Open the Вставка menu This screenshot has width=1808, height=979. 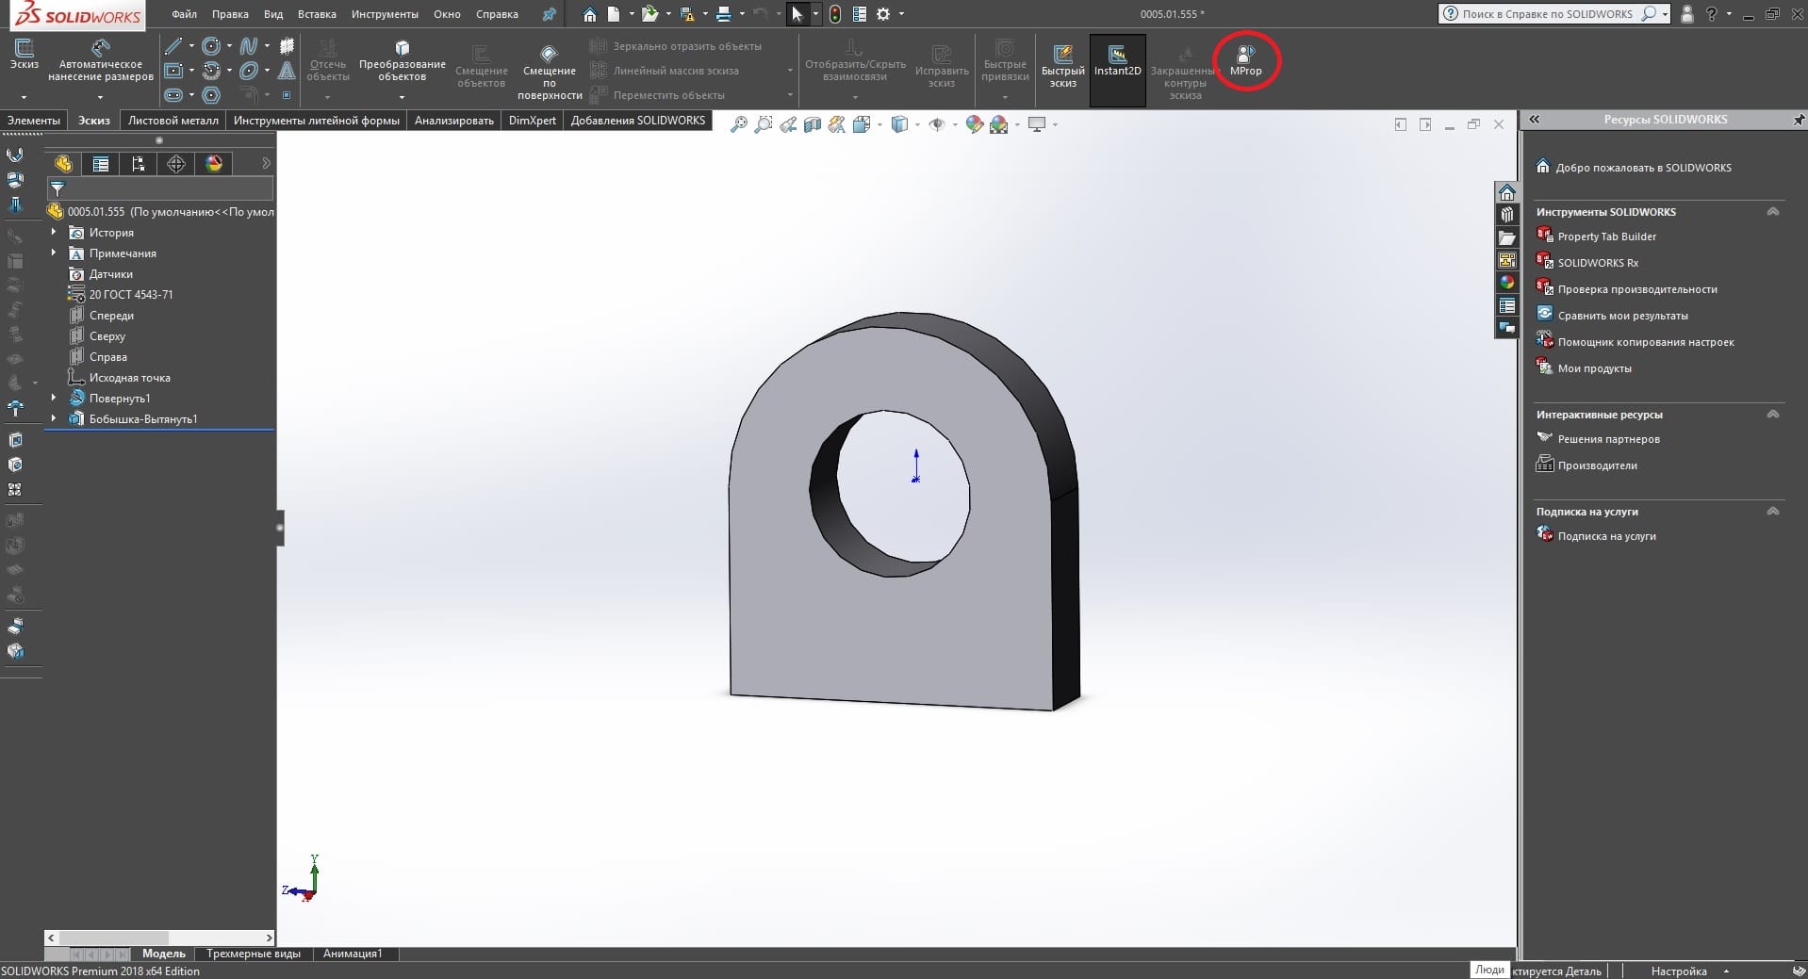click(x=317, y=14)
